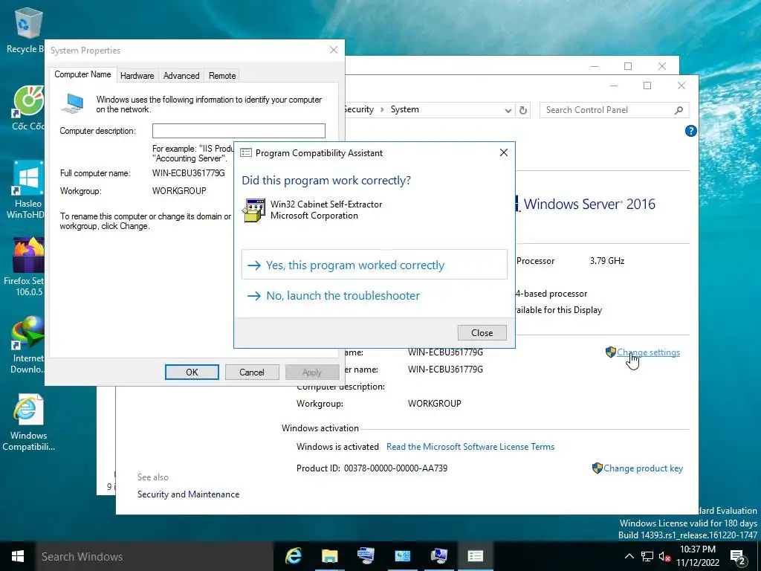Open Internet Explorer from the taskbar
The width and height of the screenshot is (761, 571).
point(293,556)
